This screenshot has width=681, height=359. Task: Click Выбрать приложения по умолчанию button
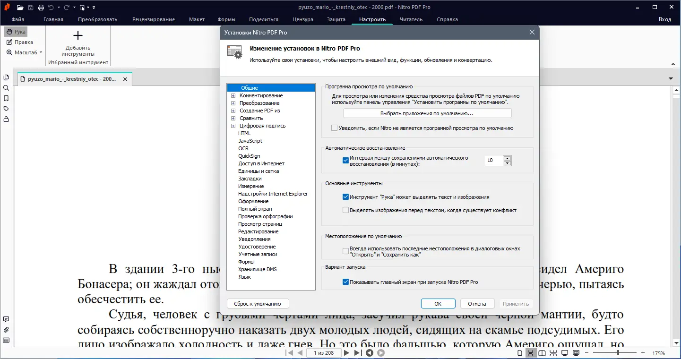[x=427, y=113]
